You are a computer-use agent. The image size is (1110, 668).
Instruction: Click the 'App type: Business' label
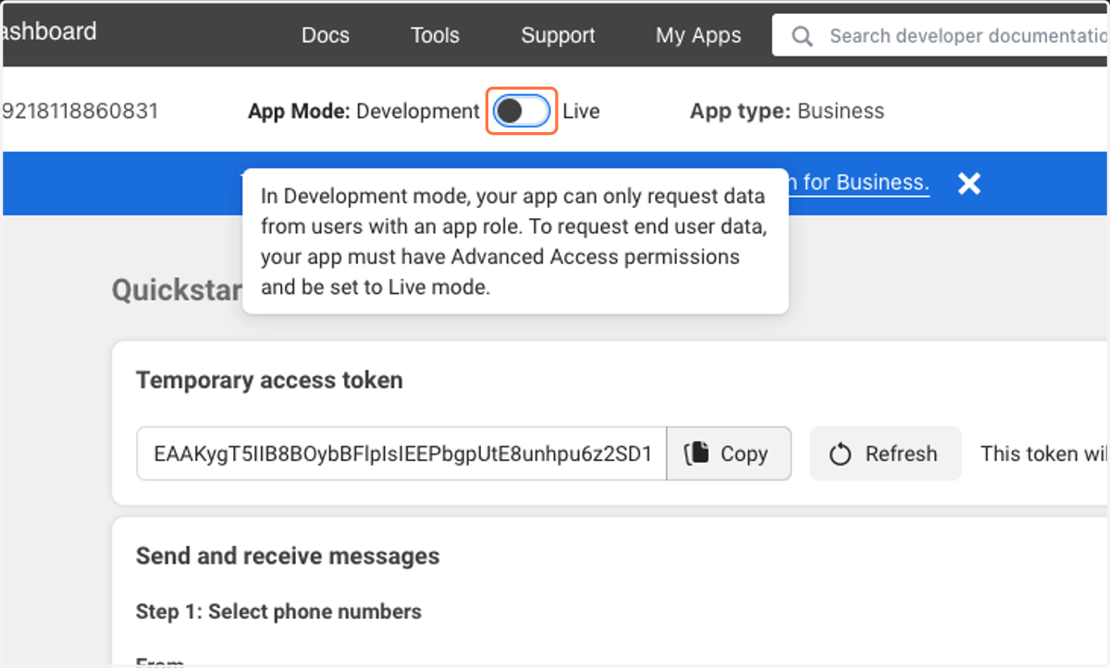(787, 111)
